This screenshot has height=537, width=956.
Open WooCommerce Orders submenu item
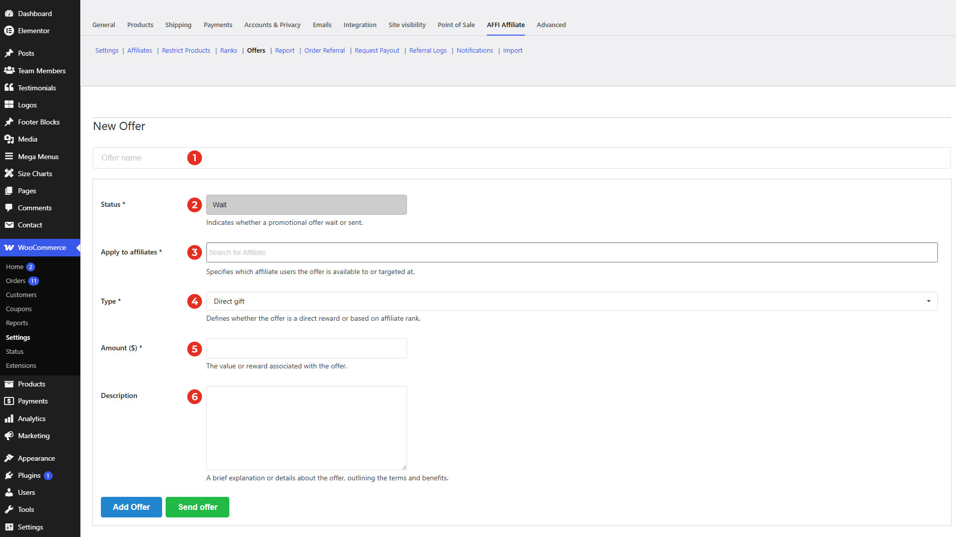pyautogui.click(x=16, y=281)
